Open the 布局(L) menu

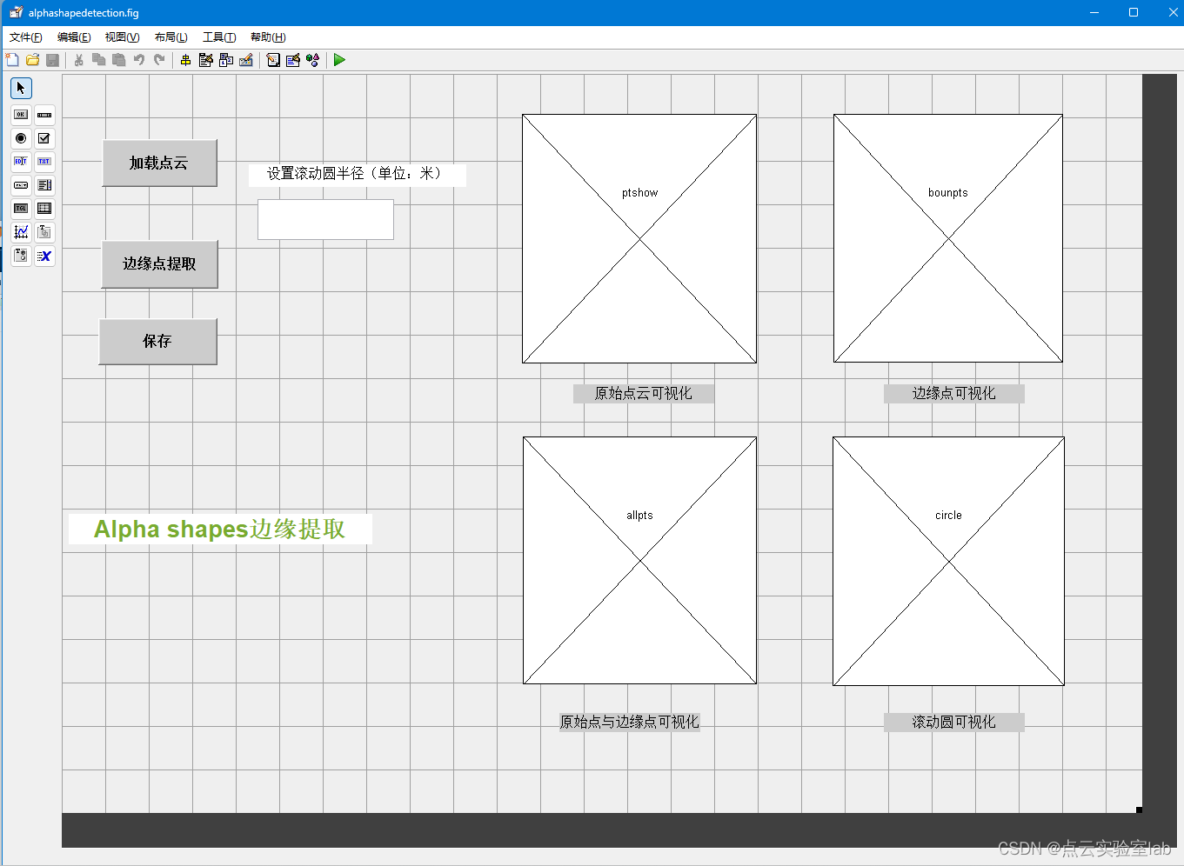coord(171,37)
